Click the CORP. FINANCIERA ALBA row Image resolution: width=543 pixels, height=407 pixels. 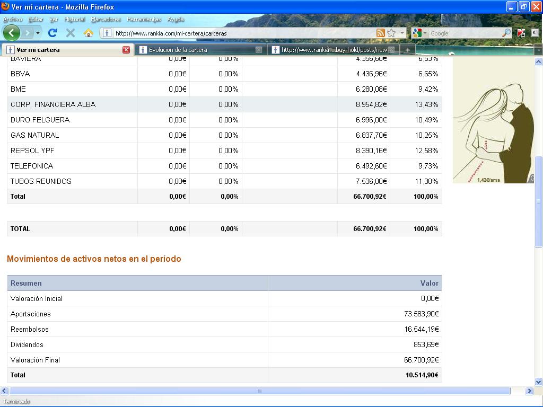click(53, 104)
